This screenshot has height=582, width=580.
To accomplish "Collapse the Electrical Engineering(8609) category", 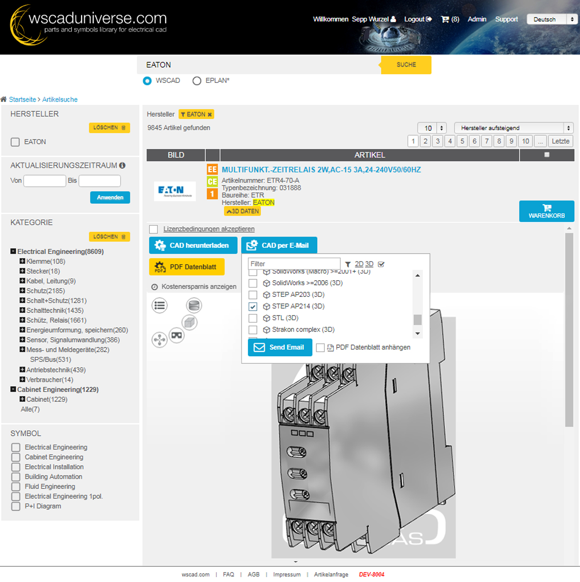I will point(13,251).
